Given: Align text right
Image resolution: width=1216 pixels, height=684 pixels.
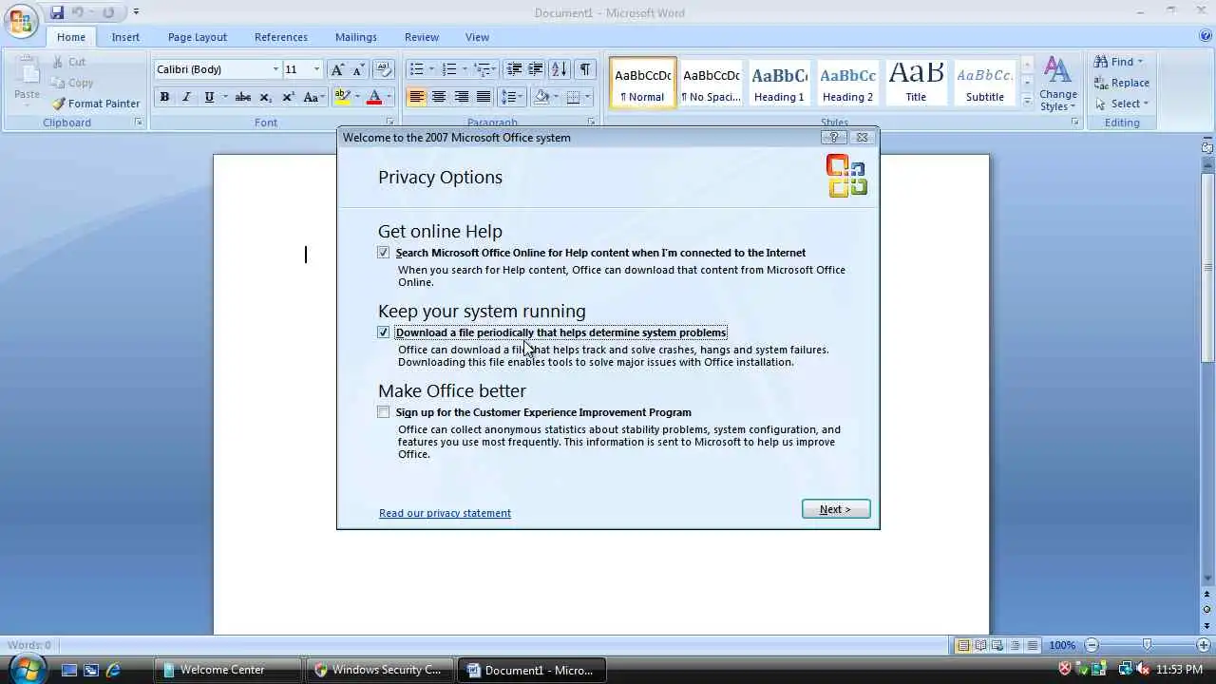Looking at the screenshot, I should click(462, 97).
